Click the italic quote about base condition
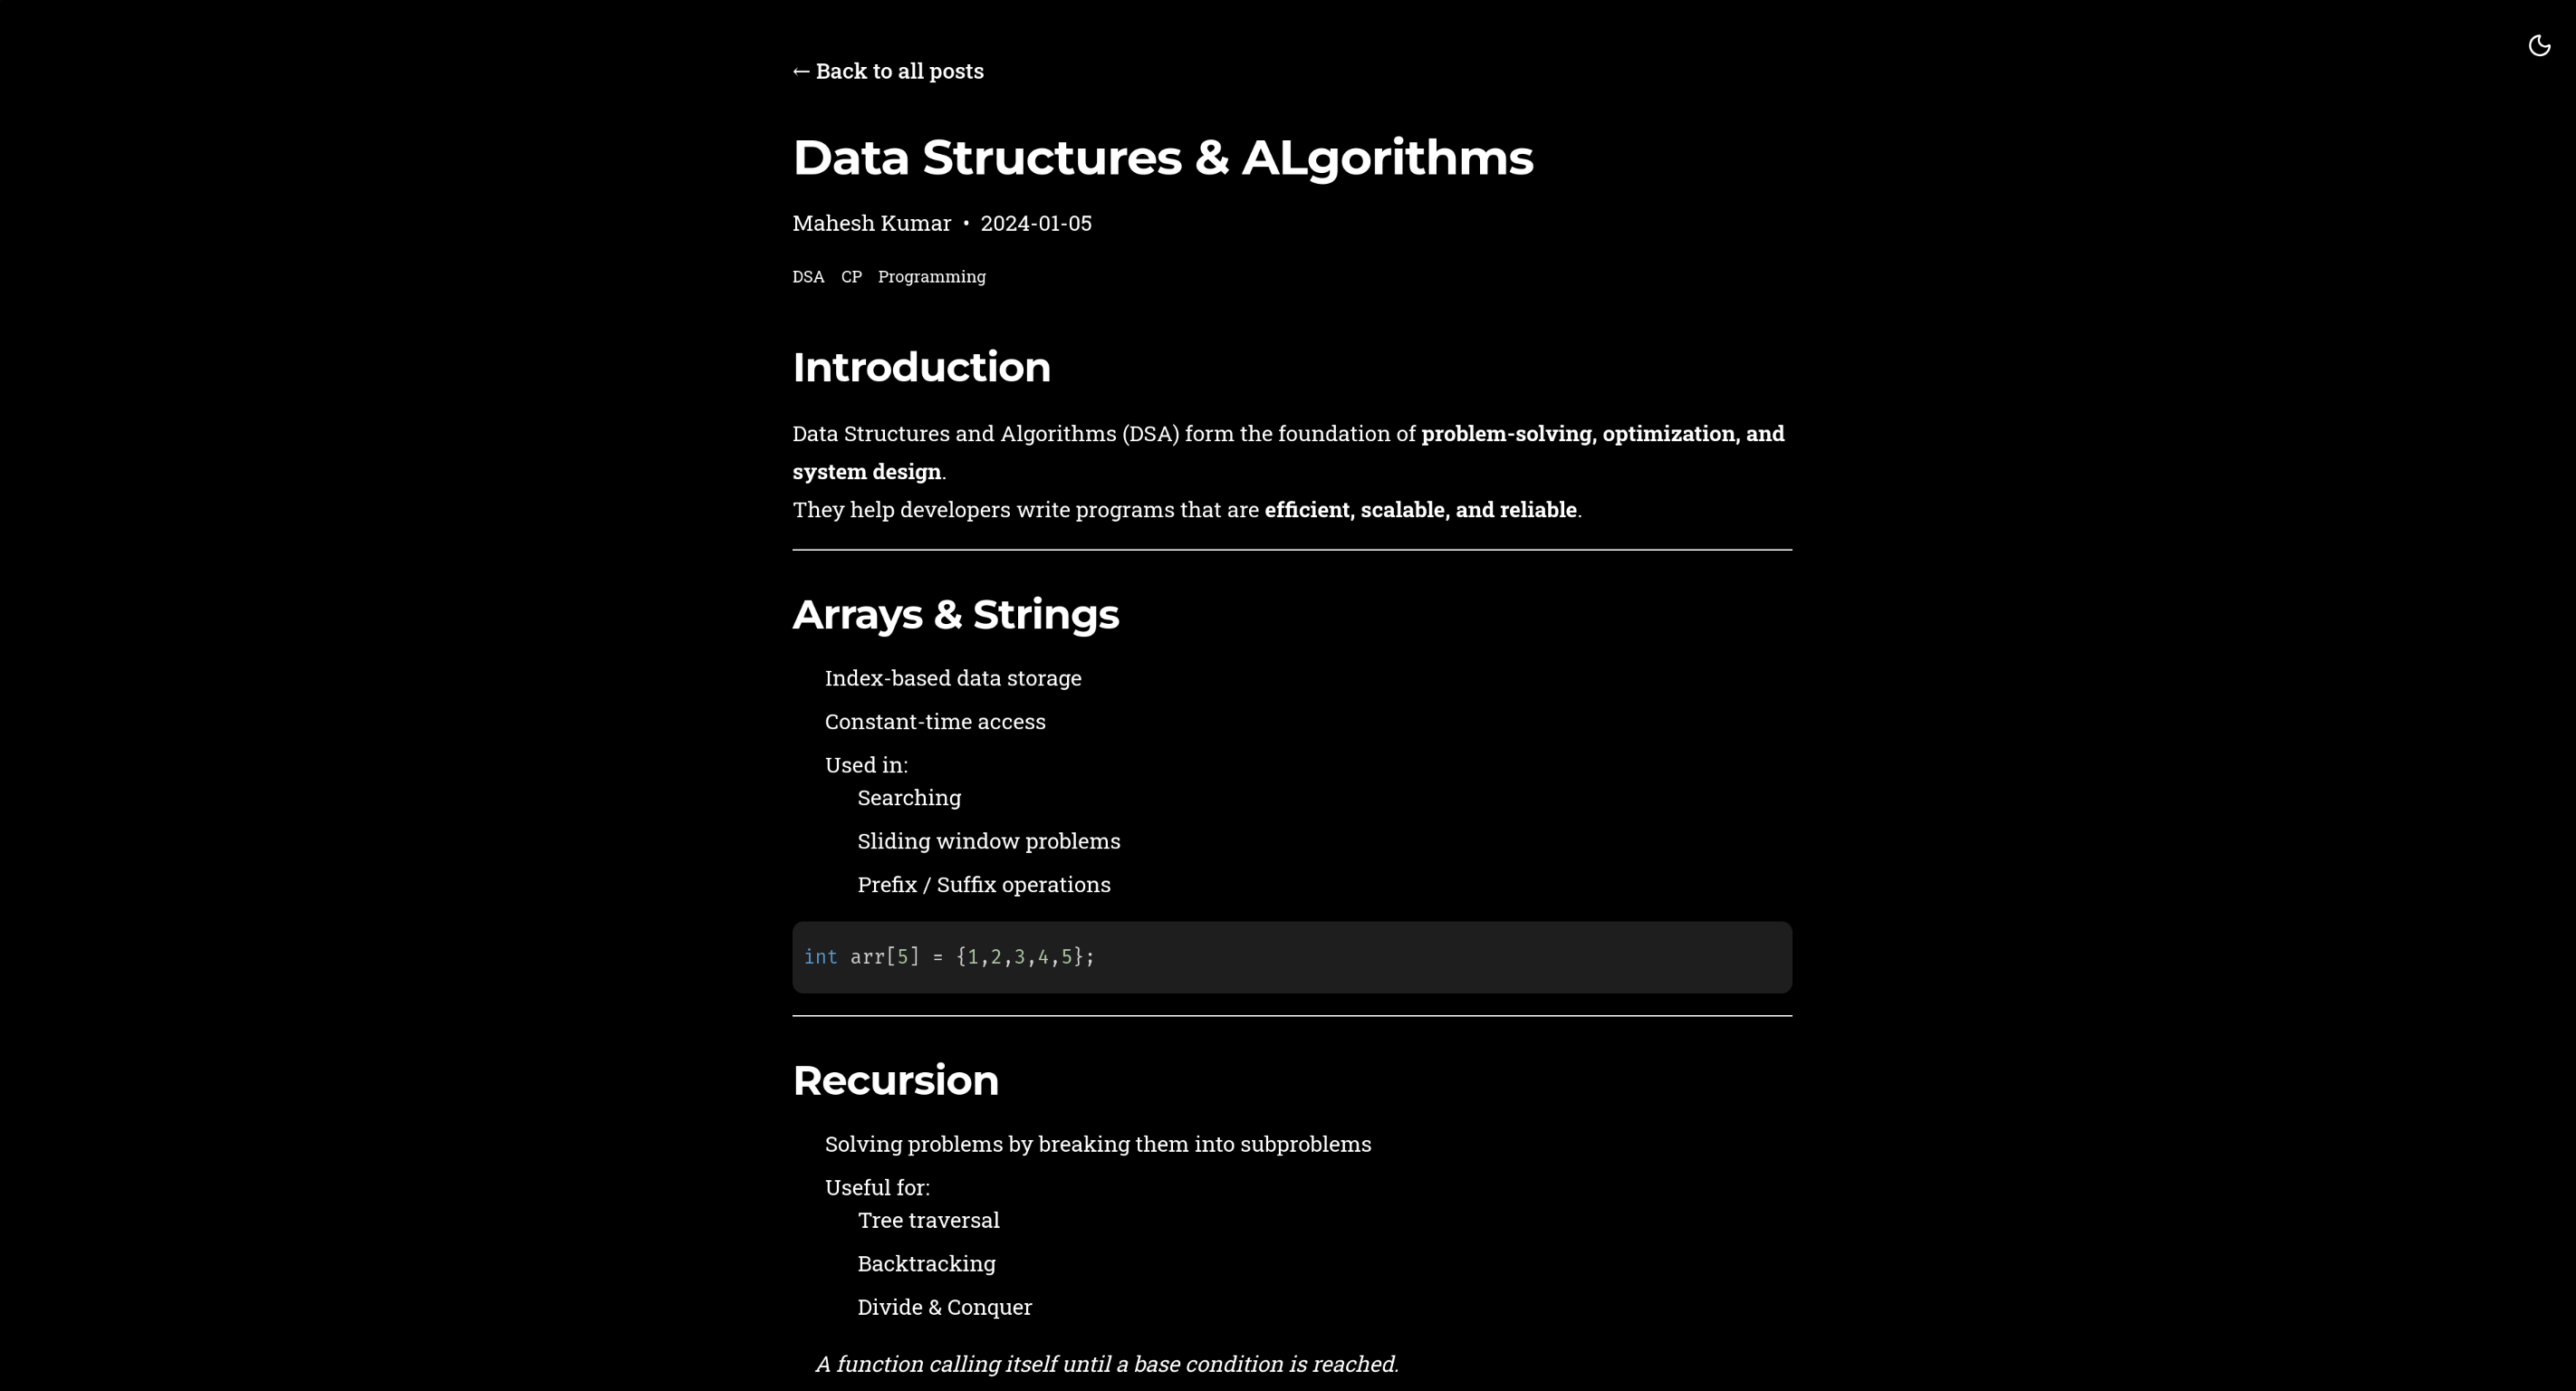This screenshot has width=2576, height=1391. point(1106,1364)
